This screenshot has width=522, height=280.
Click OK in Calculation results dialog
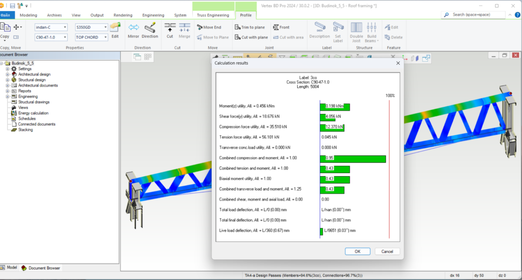click(357, 251)
